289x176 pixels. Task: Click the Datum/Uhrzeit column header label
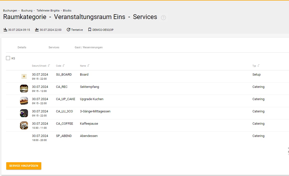pos(39,66)
